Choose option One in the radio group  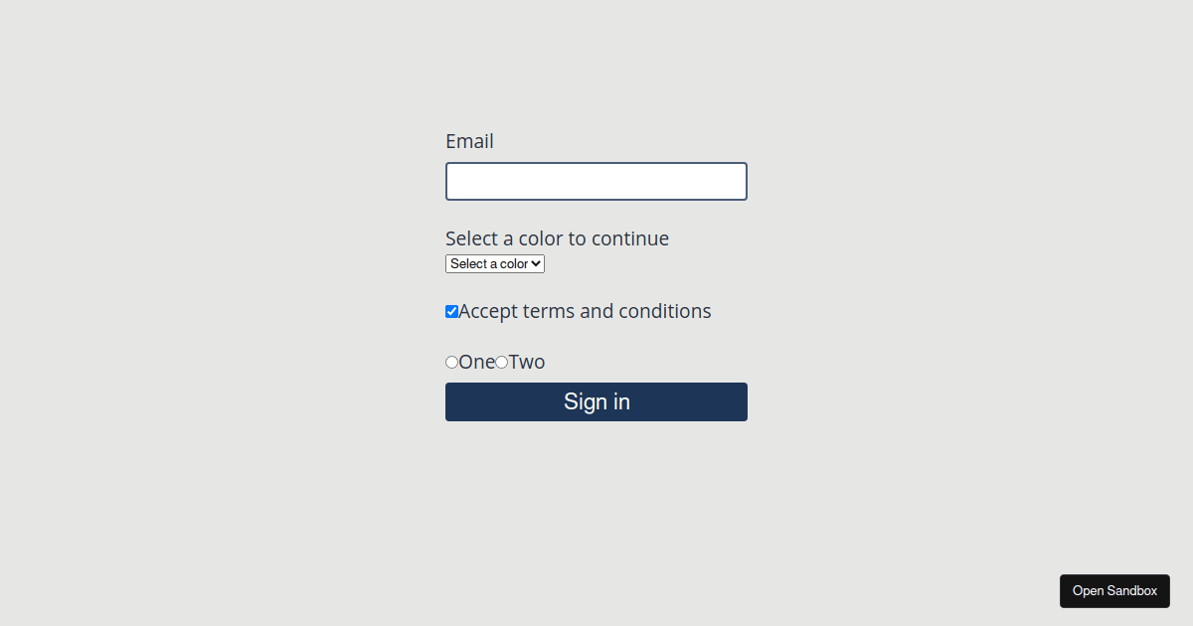pos(451,362)
